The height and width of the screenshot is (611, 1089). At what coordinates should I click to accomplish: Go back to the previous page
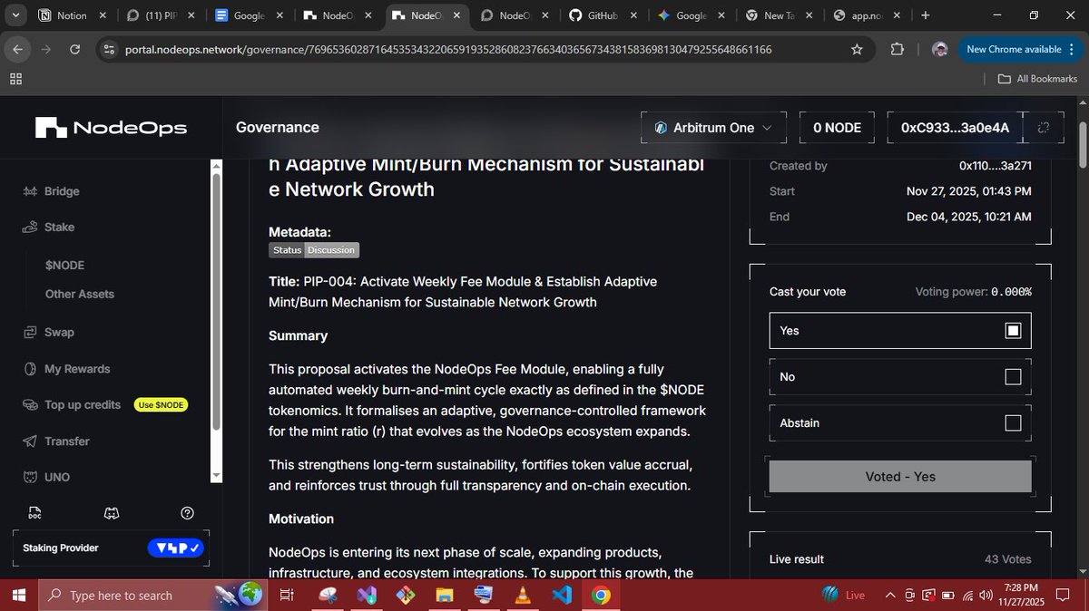click(15, 49)
